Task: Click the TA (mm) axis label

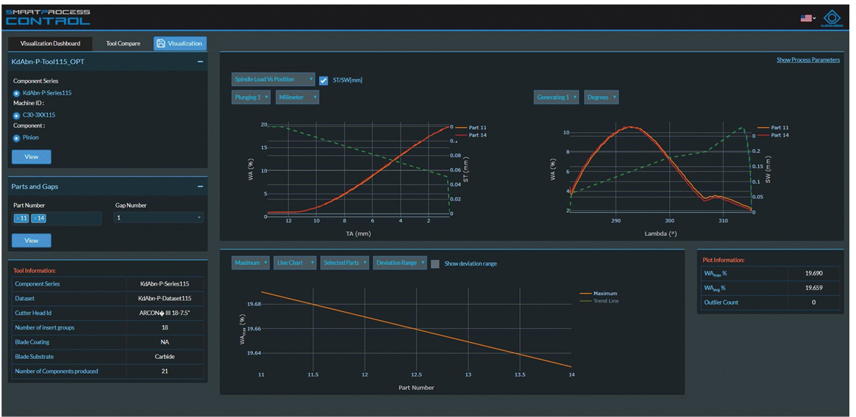Action: click(358, 233)
